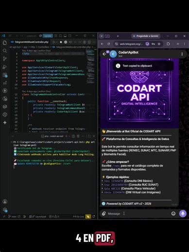Show more browser toolbar items chevron
Image resolution: width=189 pixels, height=252 pixels.
click(178, 44)
